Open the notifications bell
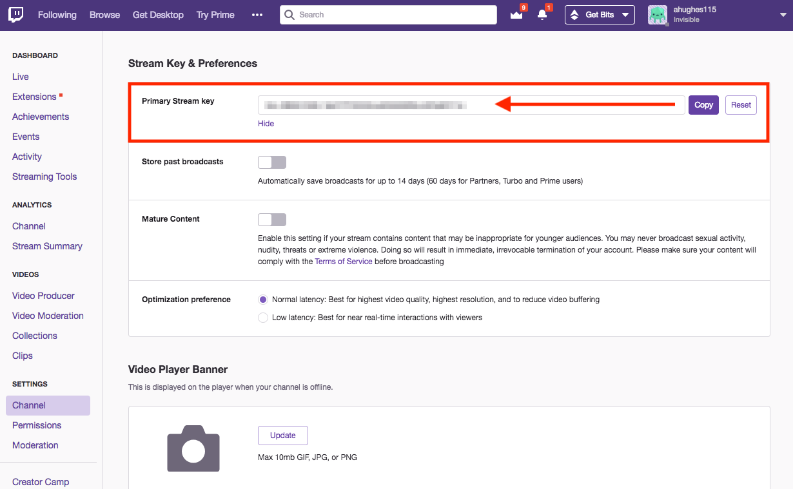The image size is (793, 489). [x=542, y=15]
